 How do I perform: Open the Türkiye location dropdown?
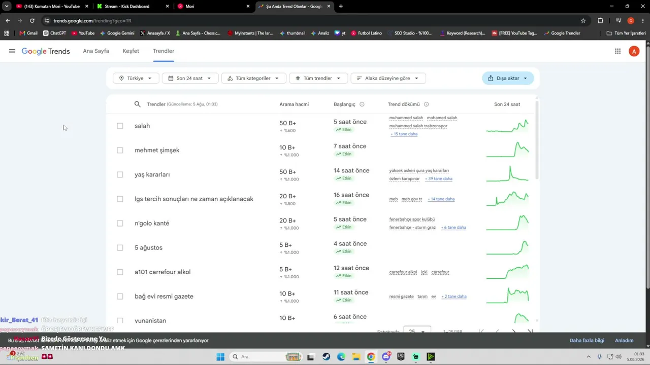pyautogui.click(x=135, y=78)
